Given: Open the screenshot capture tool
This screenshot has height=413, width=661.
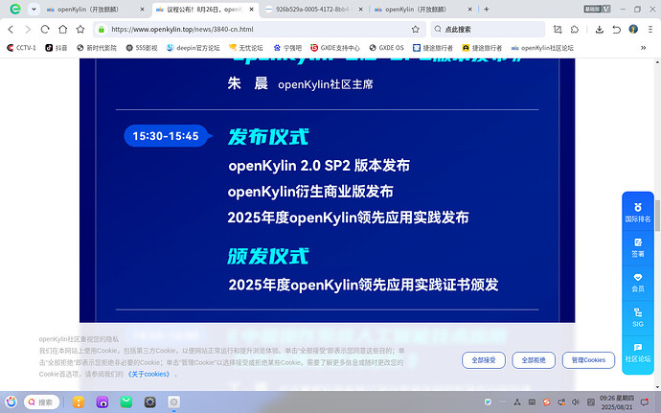Looking at the screenshot, I should tap(558, 29).
